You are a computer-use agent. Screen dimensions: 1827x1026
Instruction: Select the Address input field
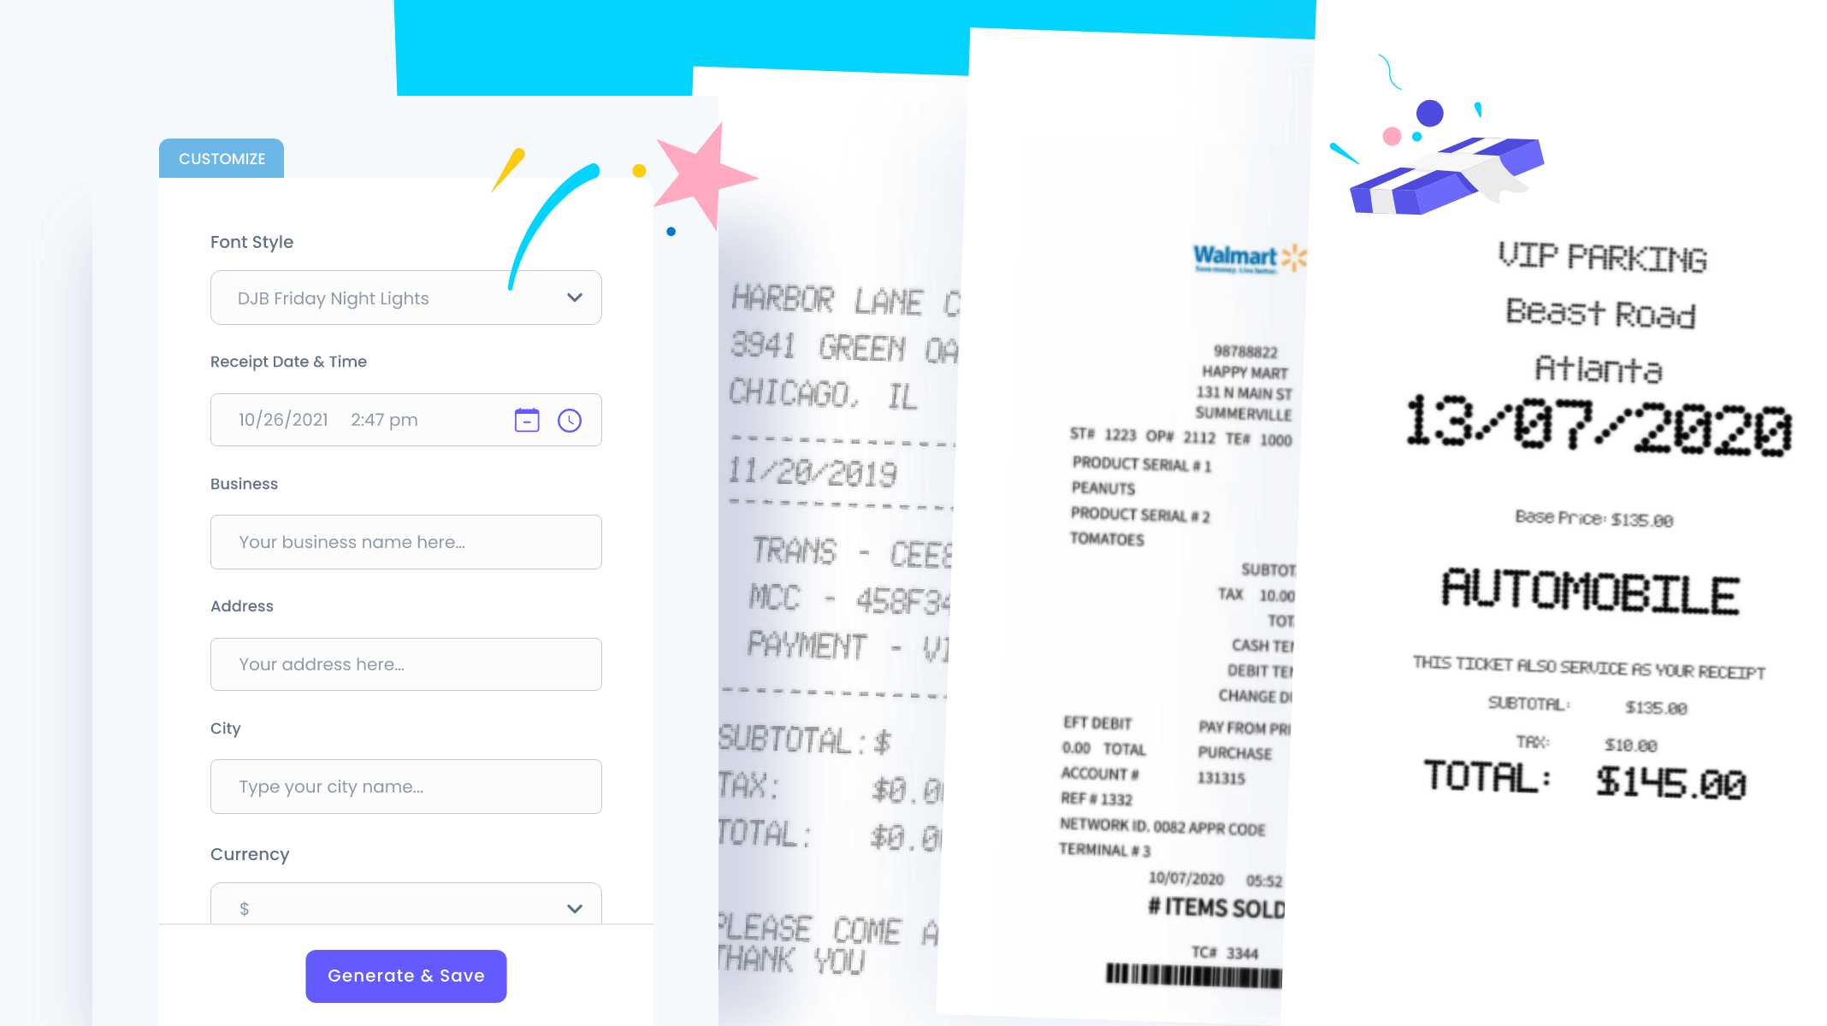coord(405,663)
